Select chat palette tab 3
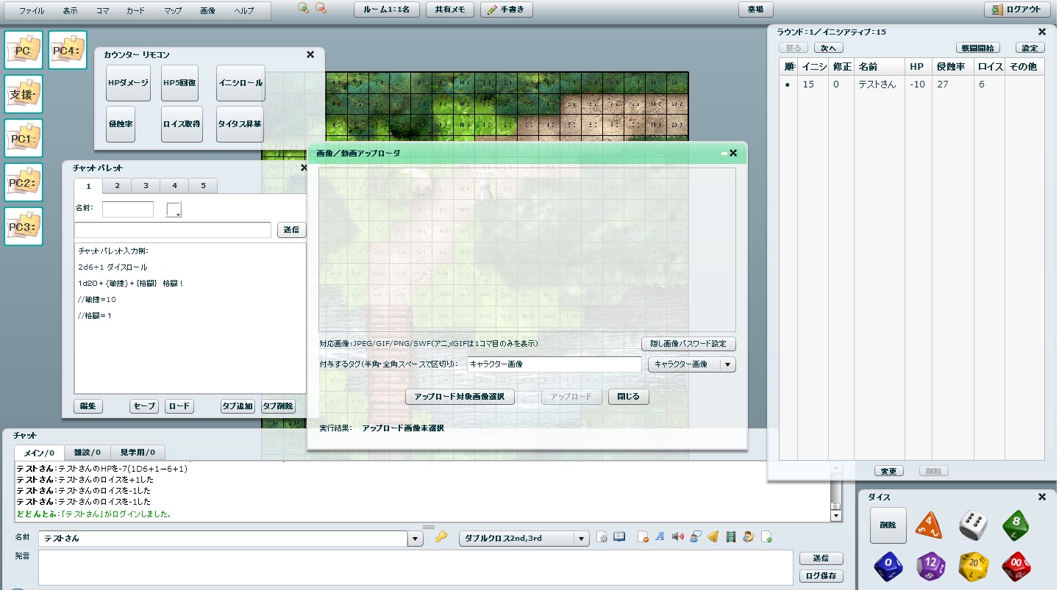 [146, 186]
